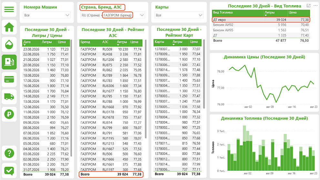This screenshot has height=180, width=320.
Task: Expand the Страна, Бренд, АЗС dropdown
Action: pyautogui.click(x=113, y=15)
